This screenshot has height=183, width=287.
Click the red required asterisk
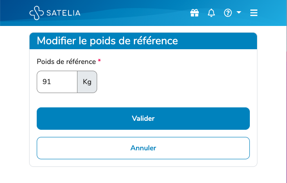click(x=99, y=61)
